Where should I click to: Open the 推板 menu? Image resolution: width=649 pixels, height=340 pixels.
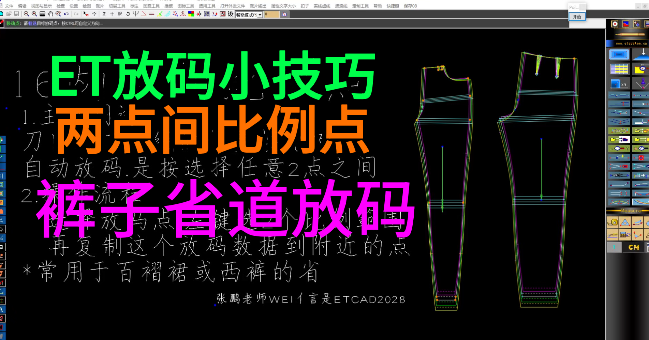coord(168,6)
